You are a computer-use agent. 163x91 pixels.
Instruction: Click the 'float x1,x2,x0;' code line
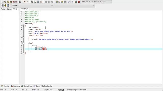35,30
